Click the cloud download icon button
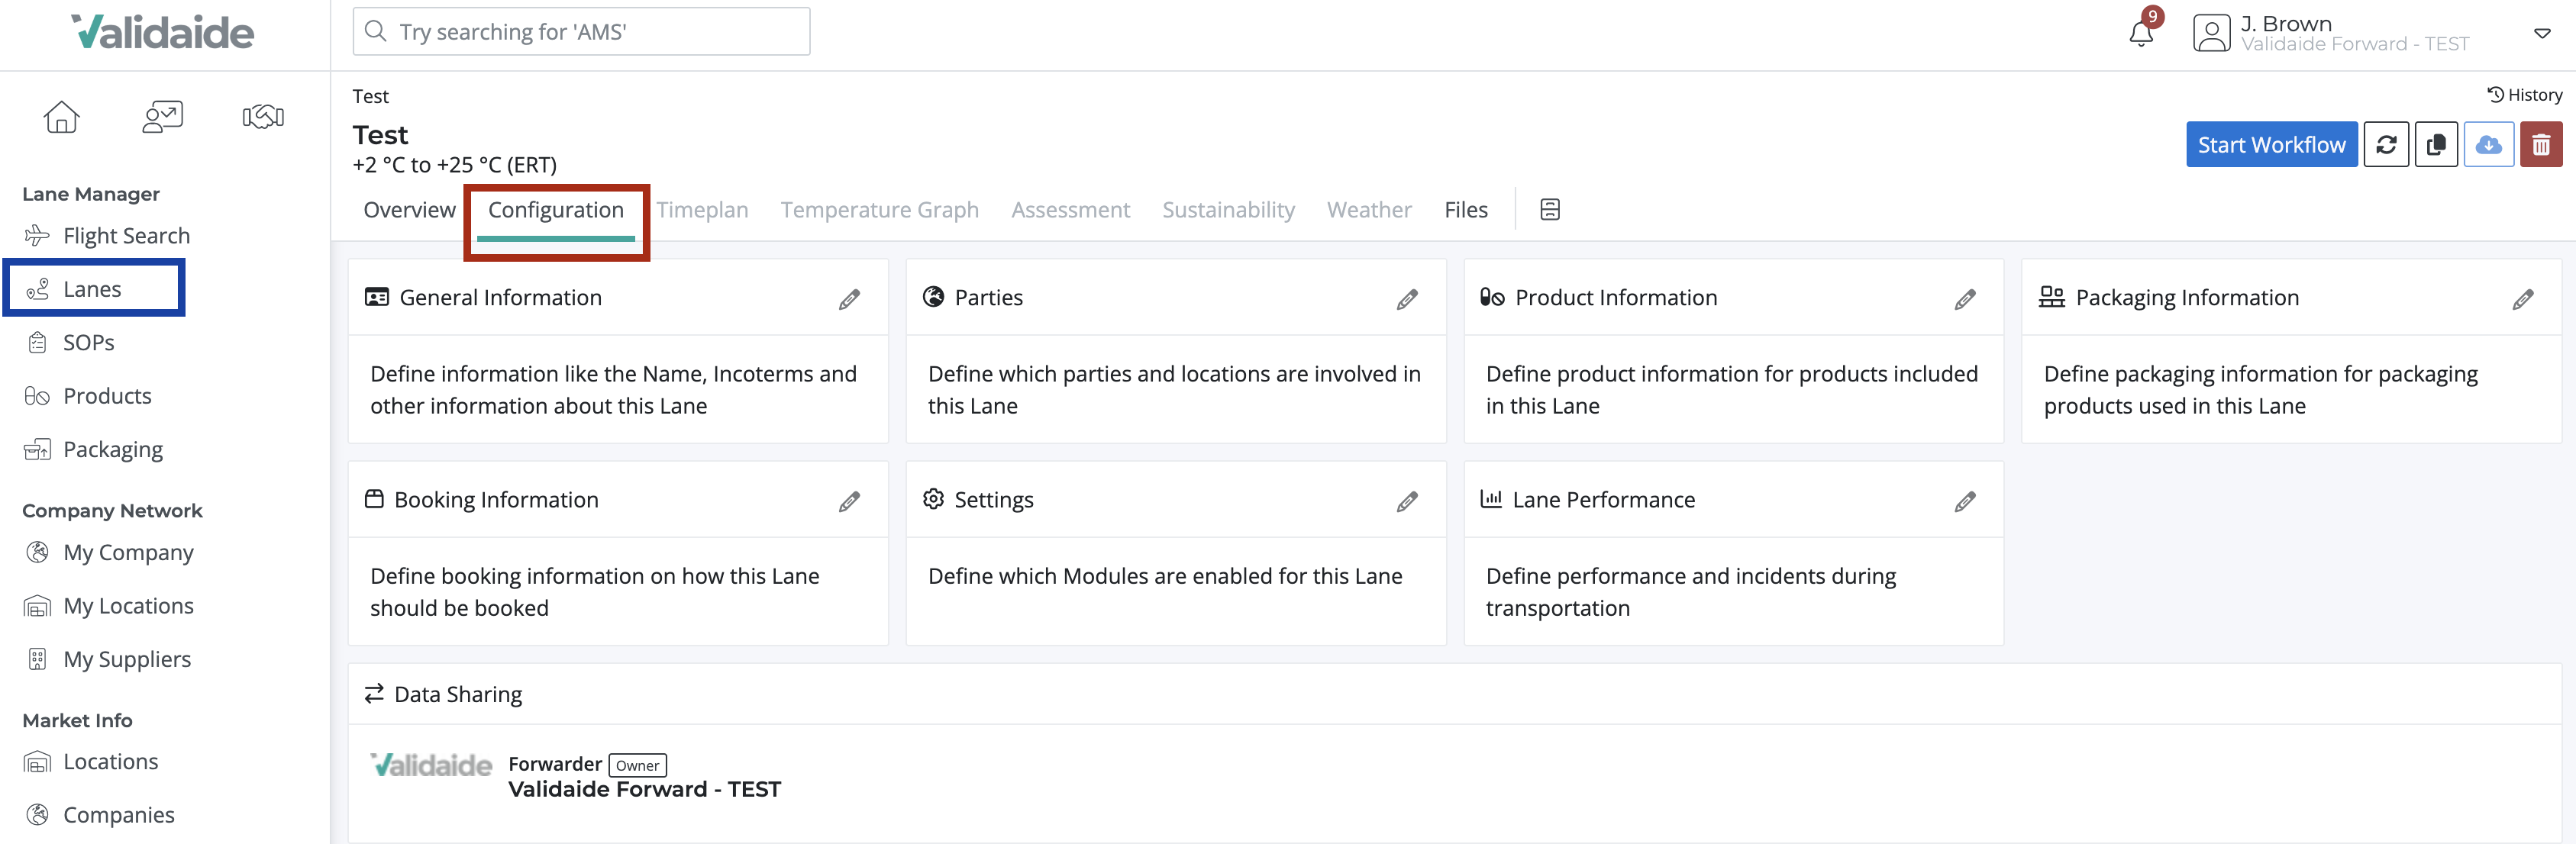The image size is (2576, 844). [x=2488, y=145]
